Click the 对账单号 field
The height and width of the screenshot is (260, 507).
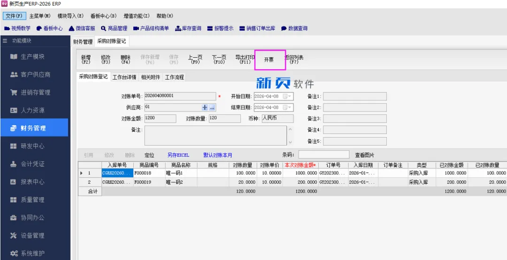(180, 97)
